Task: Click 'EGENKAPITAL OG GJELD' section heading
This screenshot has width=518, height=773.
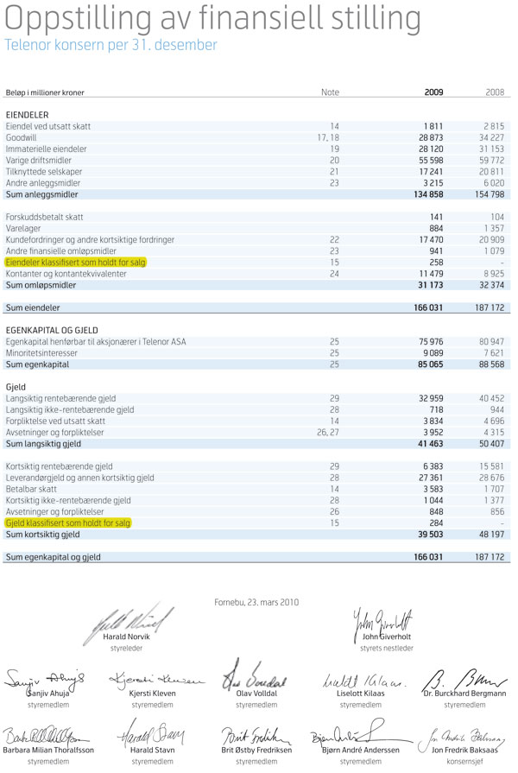Action: tap(52, 330)
